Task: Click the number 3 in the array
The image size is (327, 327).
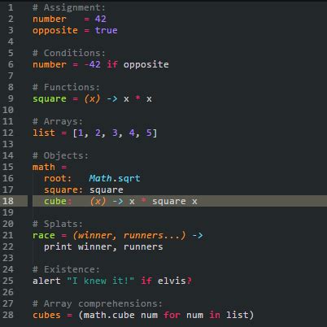Action: tap(115, 133)
